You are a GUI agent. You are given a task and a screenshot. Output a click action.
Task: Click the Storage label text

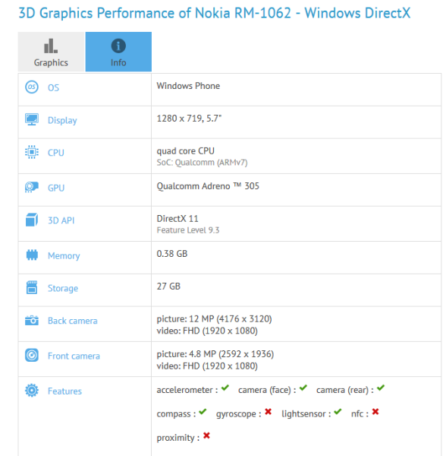(63, 288)
